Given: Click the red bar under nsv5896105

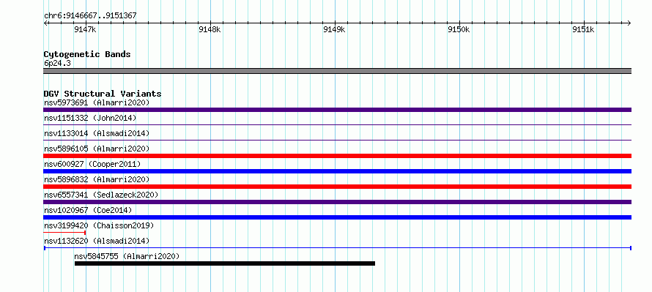Looking at the screenshot, I should (337, 156).
